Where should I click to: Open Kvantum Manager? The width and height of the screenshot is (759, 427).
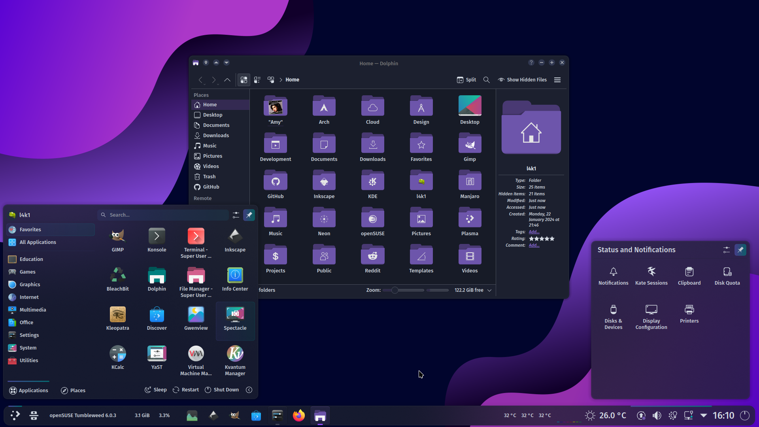235,360
